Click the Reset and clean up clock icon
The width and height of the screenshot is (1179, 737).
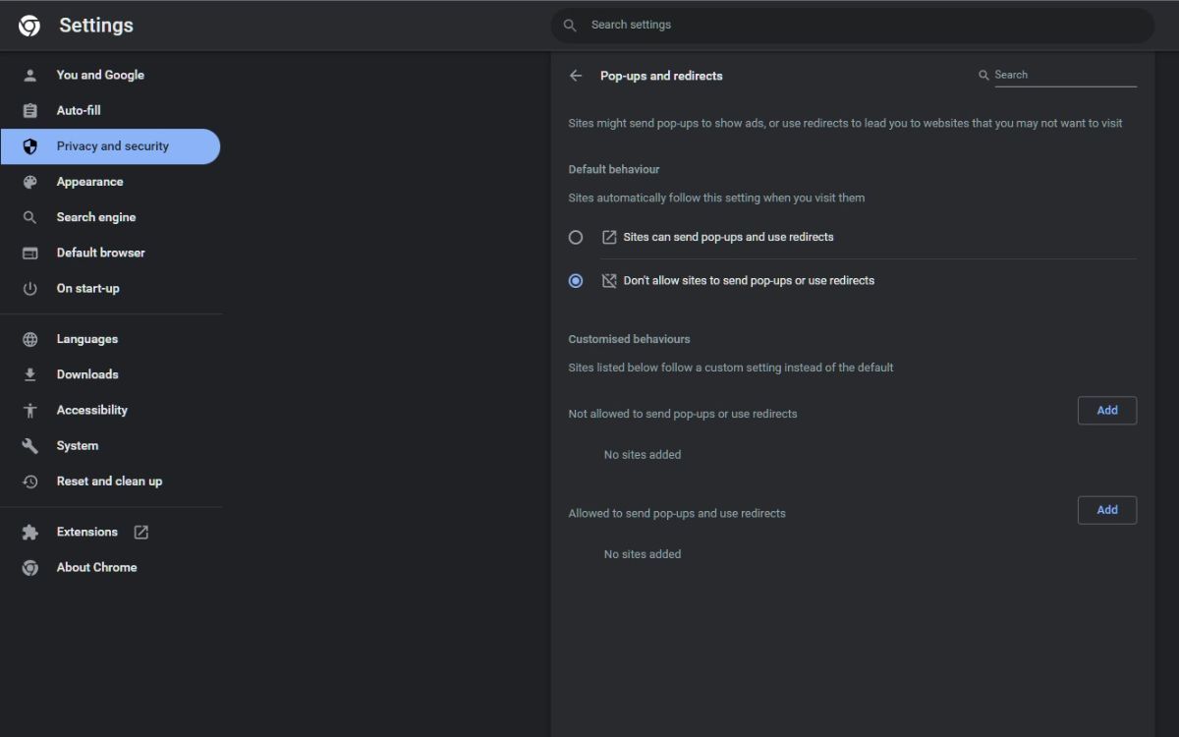point(29,481)
